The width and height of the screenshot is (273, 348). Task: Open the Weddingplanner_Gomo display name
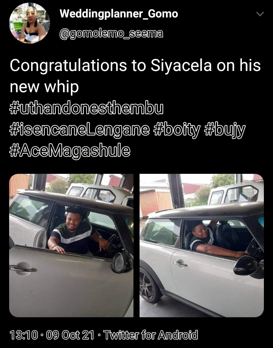point(119,14)
